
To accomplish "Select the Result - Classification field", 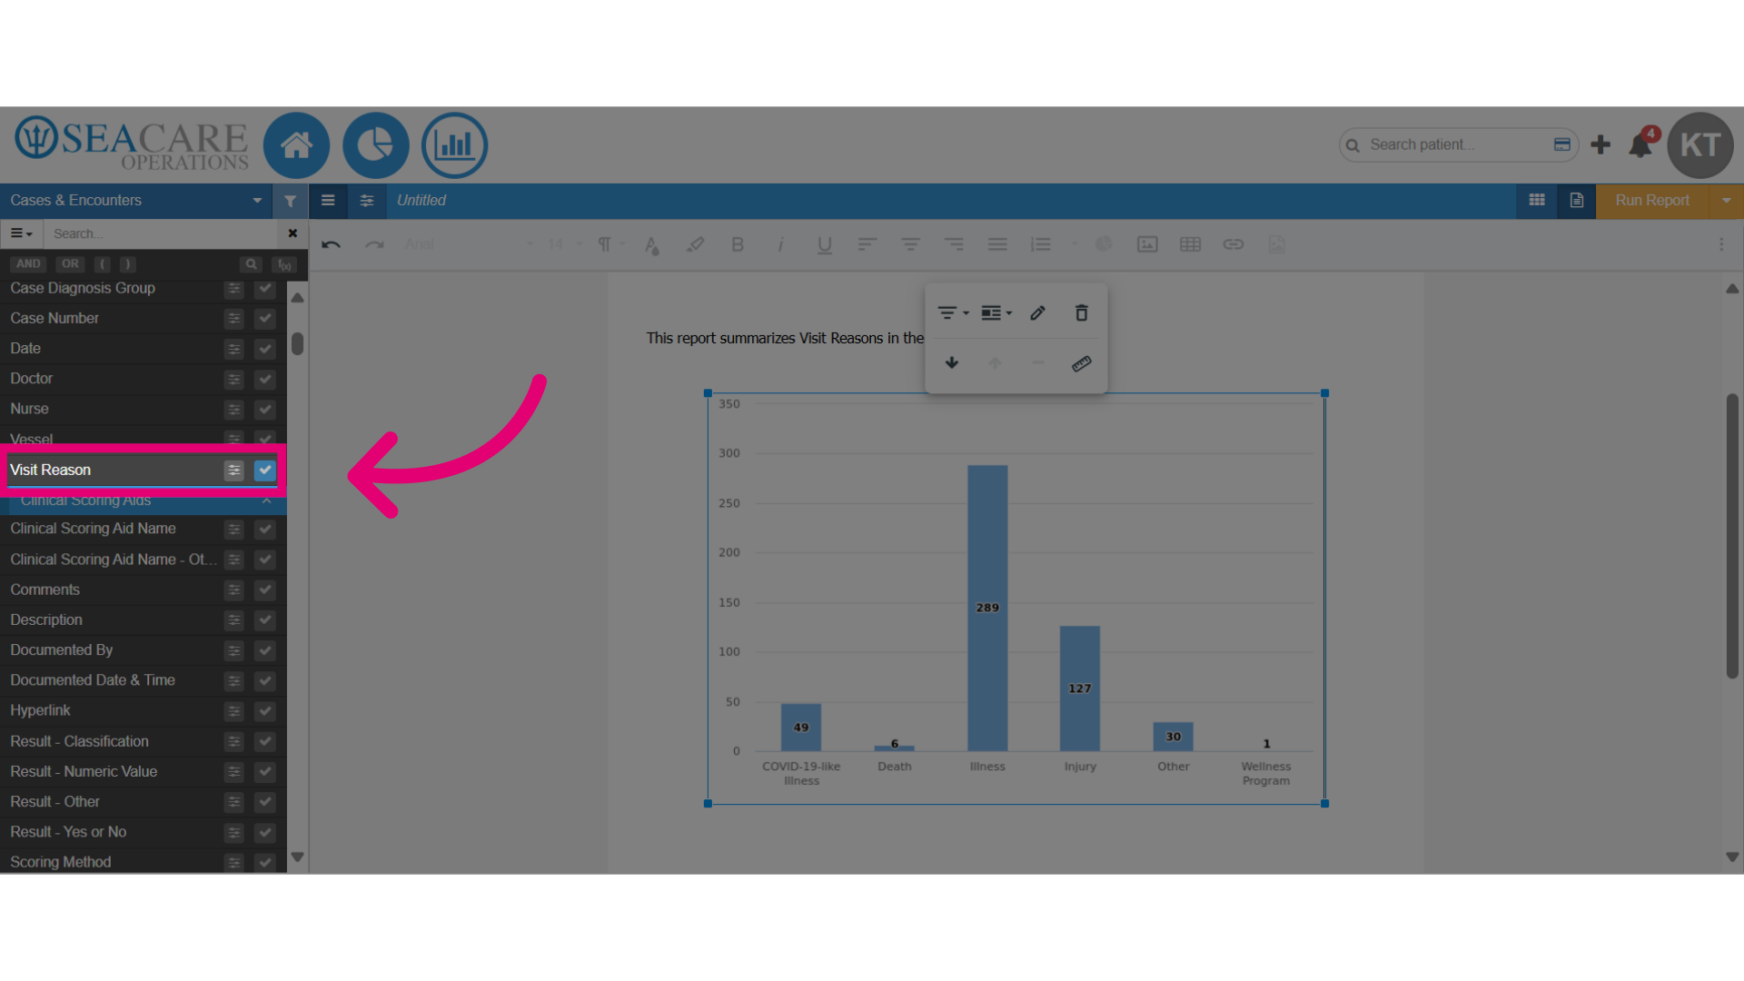I will pos(79,741).
